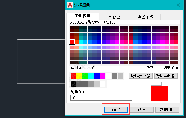This screenshot has height=118, width=186.
Task: Select the 索引颜色 tab
Action: point(83,16)
